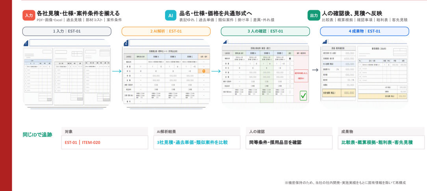Screen dimensions: 427x191
Task: Click the yellow 合計金額 total cell
Action: click(x=339, y=93)
